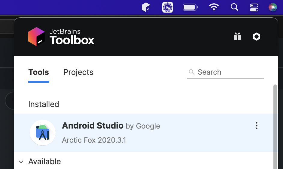Switch to the Projects tab

point(78,72)
